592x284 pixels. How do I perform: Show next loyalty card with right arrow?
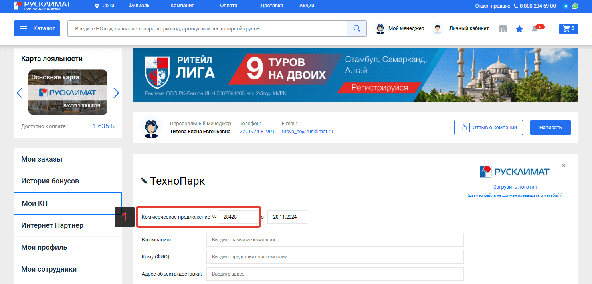(x=116, y=93)
